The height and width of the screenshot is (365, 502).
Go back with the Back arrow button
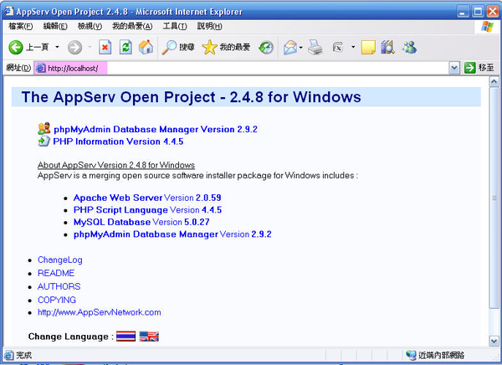(15, 48)
